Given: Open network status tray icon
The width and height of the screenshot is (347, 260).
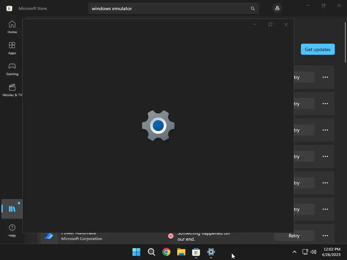Looking at the screenshot, I should (x=305, y=252).
